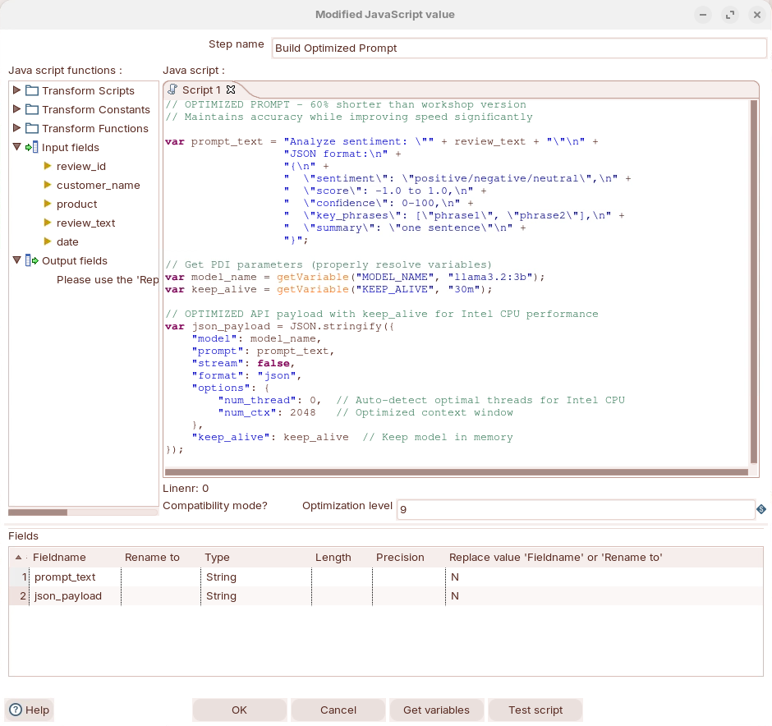Expand the Transform Constants tree node
This screenshot has width=772, height=726.
click(17, 109)
